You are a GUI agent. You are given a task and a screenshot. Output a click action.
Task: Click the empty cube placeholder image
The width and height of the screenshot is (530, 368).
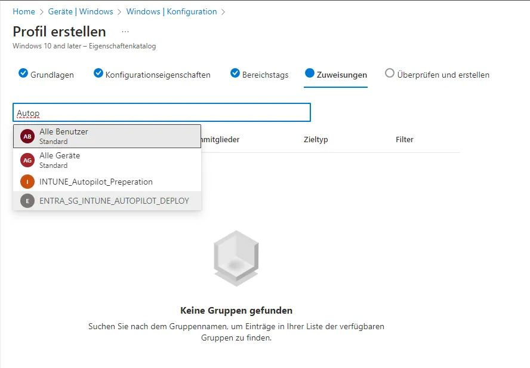pyautogui.click(x=236, y=258)
